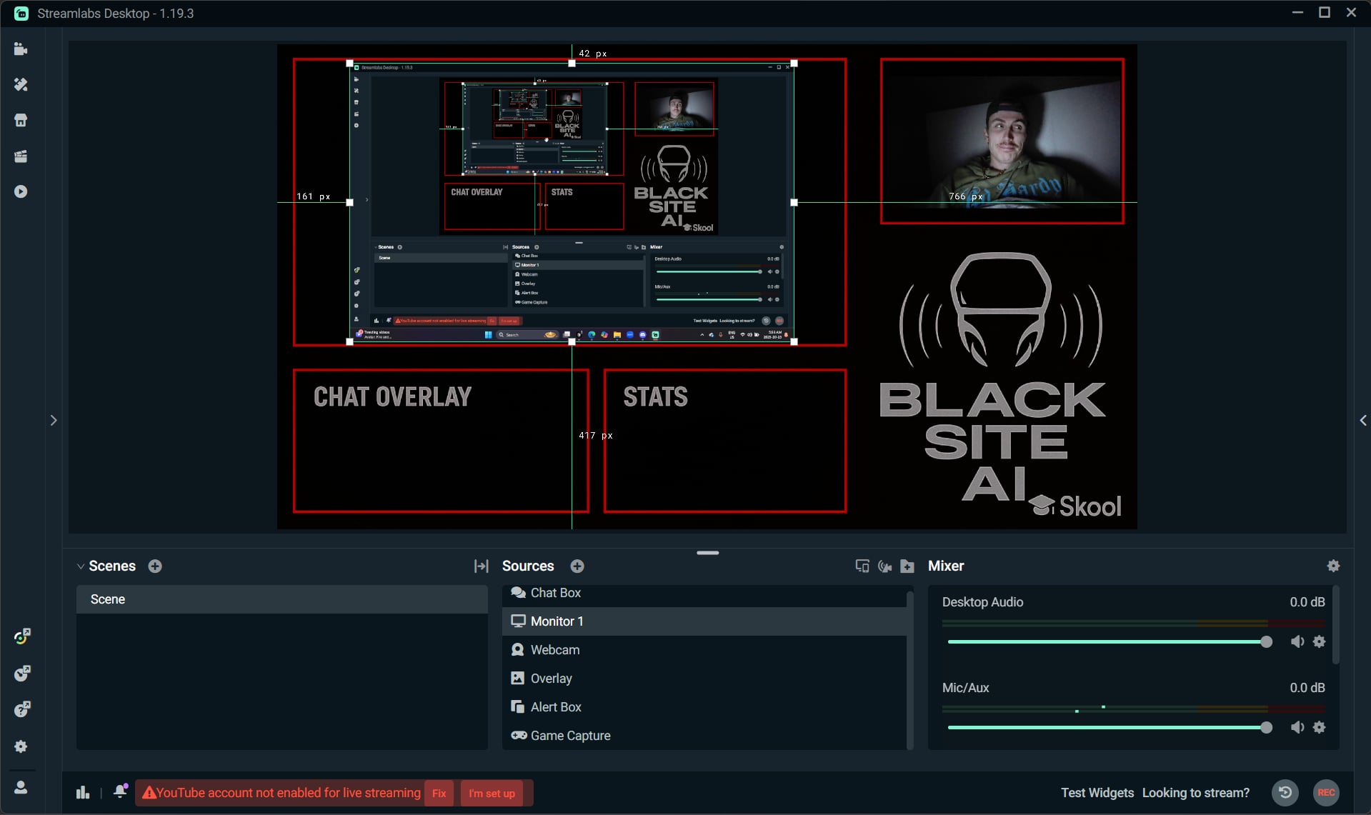Image resolution: width=1371 pixels, height=815 pixels.
Task: Maximize the Streamlabs Desktop window
Action: pos(1324,13)
